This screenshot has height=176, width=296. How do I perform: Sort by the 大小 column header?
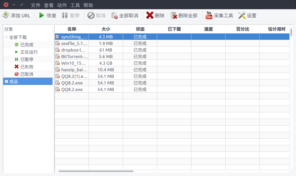(106, 29)
